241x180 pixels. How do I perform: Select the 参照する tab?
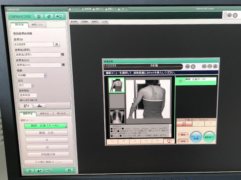click(44, 114)
